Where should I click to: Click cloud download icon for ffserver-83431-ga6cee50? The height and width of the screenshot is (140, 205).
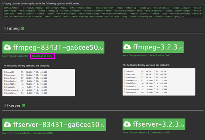click(x=7, y=124)
